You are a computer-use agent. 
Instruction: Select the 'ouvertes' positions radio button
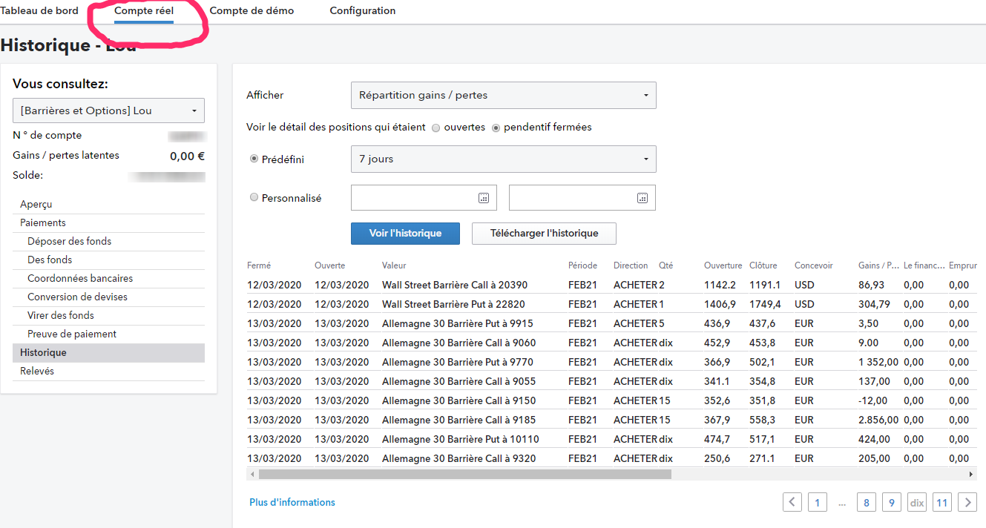pos(436,128)
